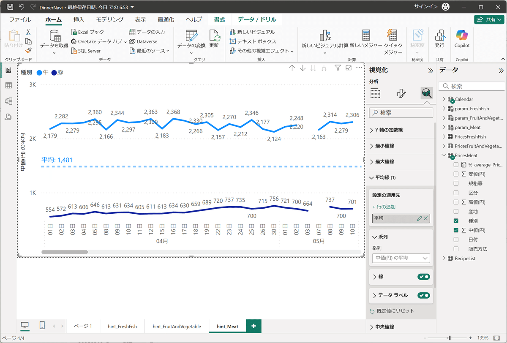Screen dimensions: 507x343
Task: Insert 新しいビジュアル
Action: tap(252, 32)
